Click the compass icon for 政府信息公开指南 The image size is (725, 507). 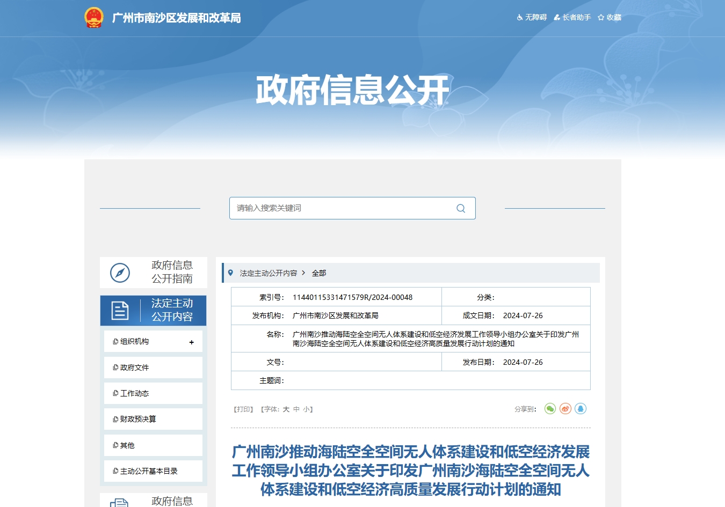pyautogui.click(x=120, y=273)
